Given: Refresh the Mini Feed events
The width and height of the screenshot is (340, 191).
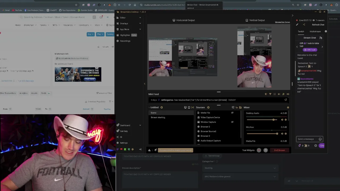Looking at the screenshot, I should (286, 100).
